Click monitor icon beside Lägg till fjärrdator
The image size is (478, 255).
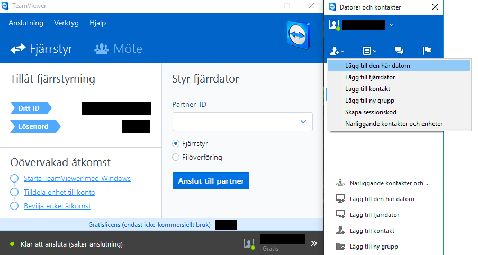tap(340, 214)
